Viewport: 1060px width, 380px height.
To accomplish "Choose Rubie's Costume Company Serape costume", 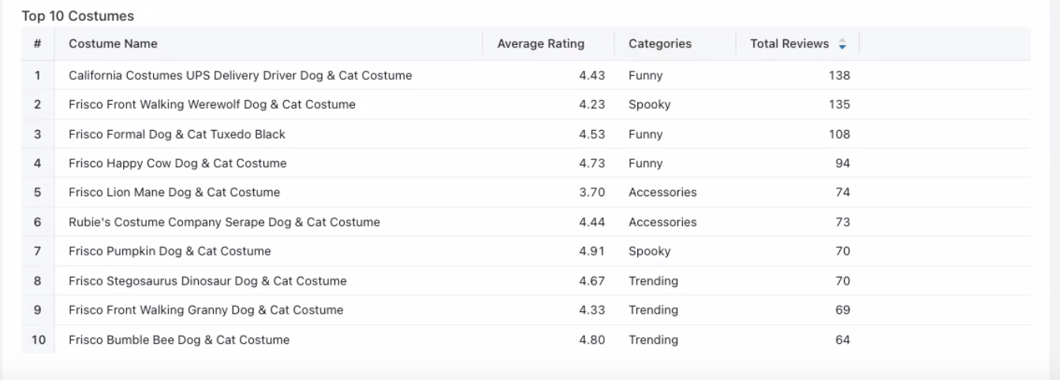I will pyautogui.click(x=224, y=222).
